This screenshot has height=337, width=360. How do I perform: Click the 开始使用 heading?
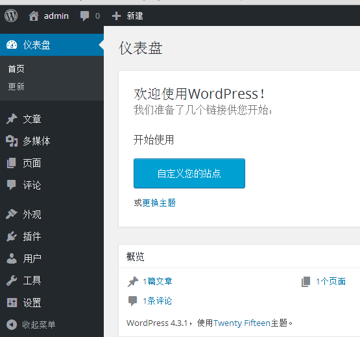point(154,140)
